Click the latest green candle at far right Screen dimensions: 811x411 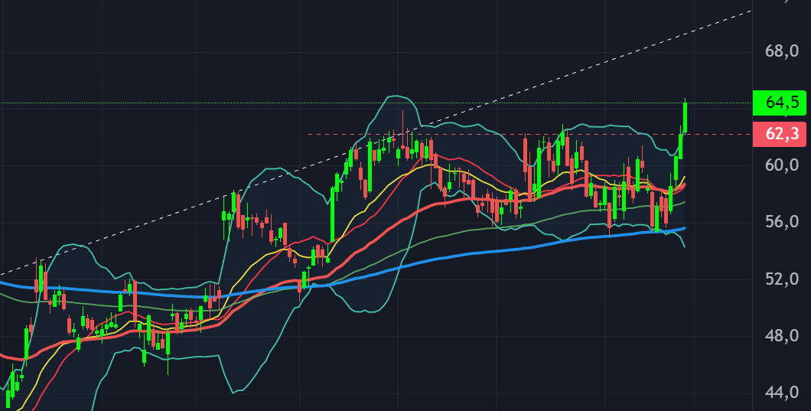coord(686,116)
